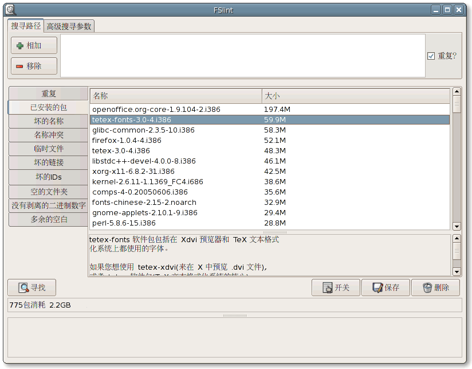
Task: Select the 已安装的包 sidebar option
Action: 48,107
